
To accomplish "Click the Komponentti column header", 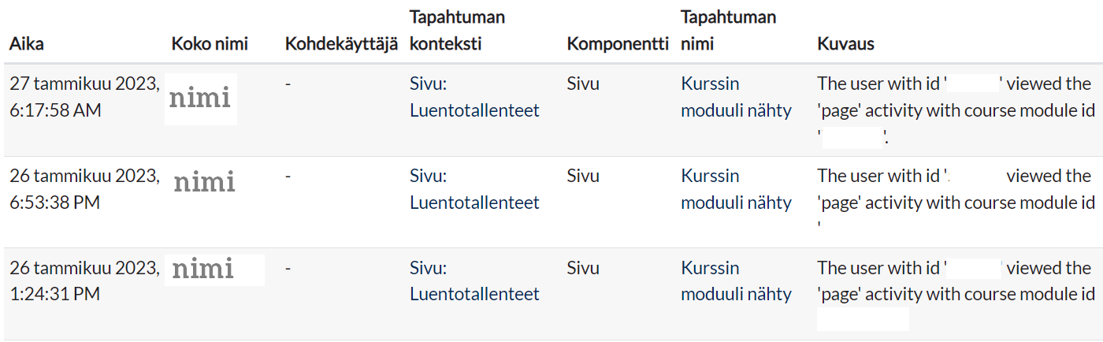I will (618, 44).
